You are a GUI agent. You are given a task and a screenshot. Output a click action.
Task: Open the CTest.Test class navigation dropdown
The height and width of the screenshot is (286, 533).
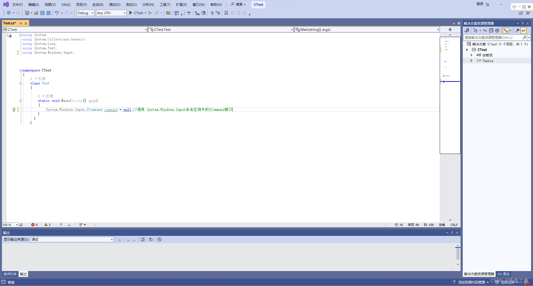click(221, 30)
